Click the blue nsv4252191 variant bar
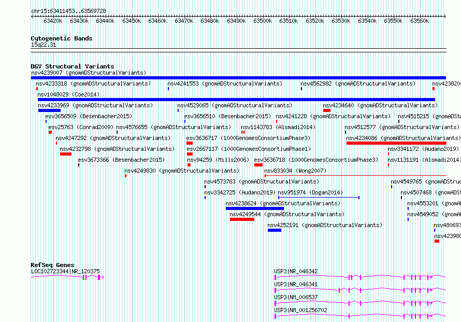The image size is (461, 322). pyautogui.click(x=275, y=230)
